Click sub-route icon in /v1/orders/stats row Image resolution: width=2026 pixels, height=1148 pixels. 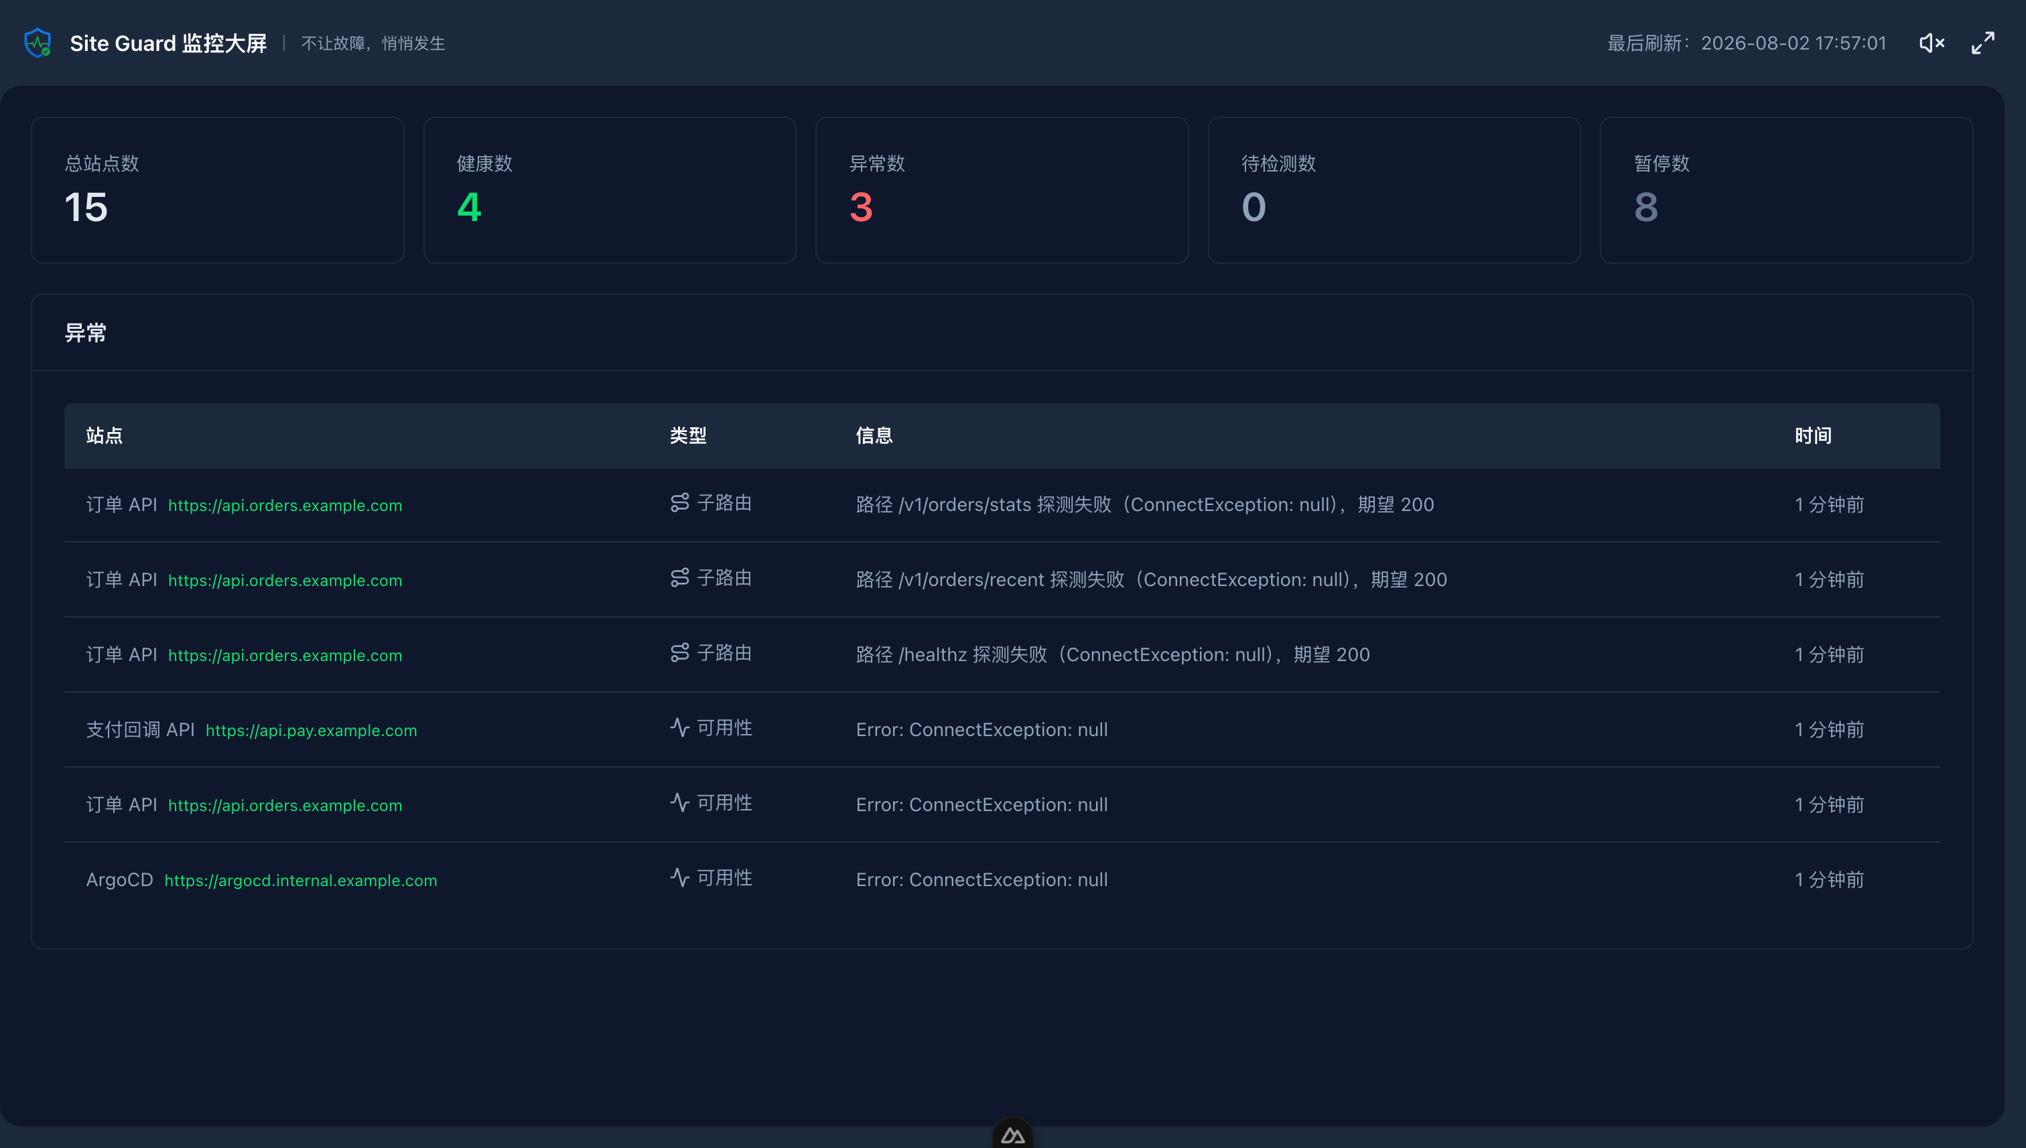point(679,503)
